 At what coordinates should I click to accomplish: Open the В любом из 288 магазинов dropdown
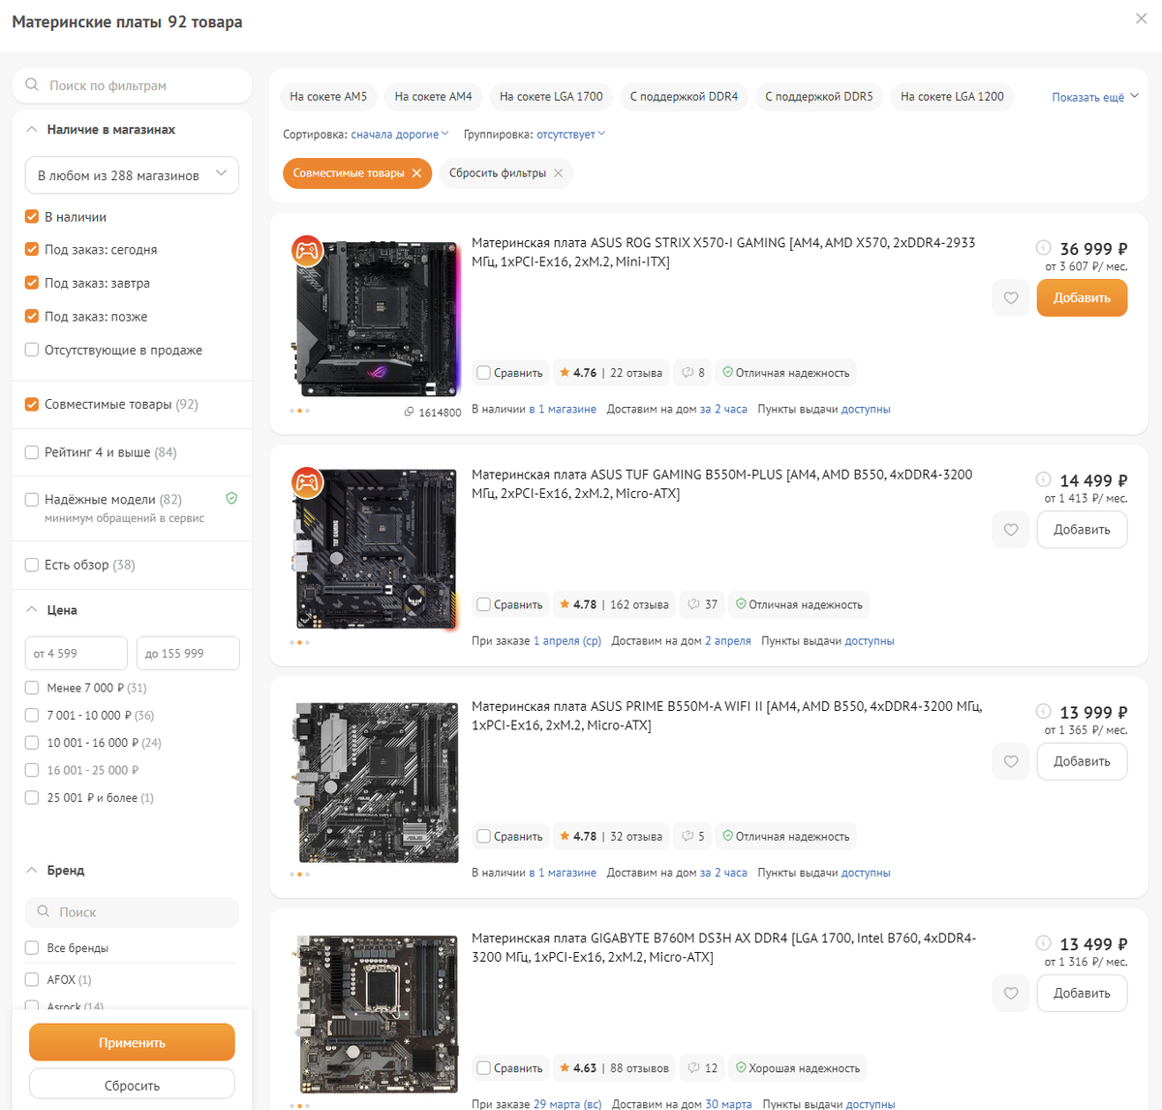tap(132, 175)
